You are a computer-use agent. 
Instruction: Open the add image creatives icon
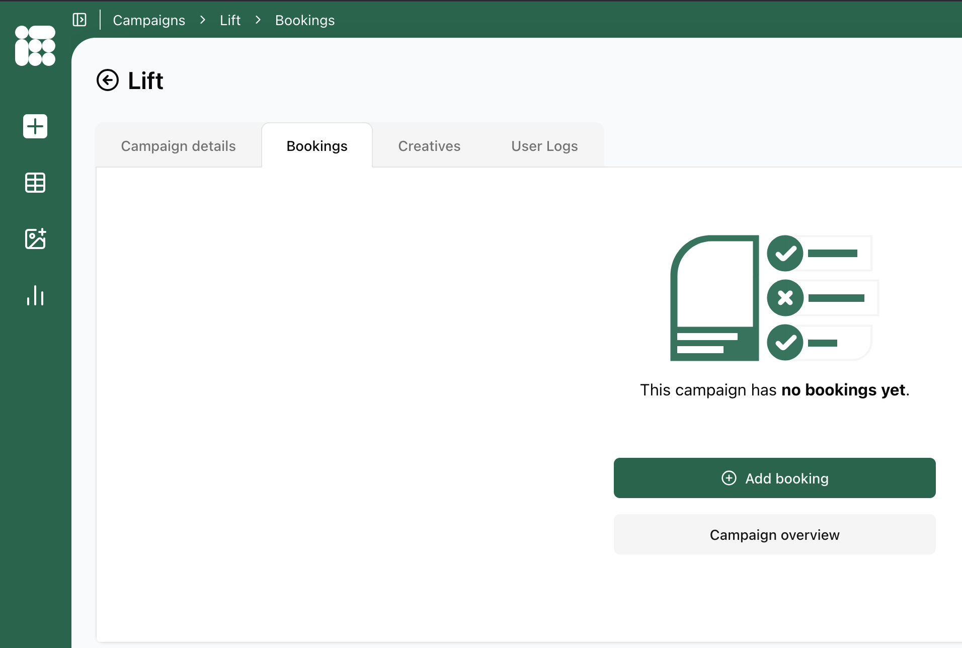(x=35, y=238)
